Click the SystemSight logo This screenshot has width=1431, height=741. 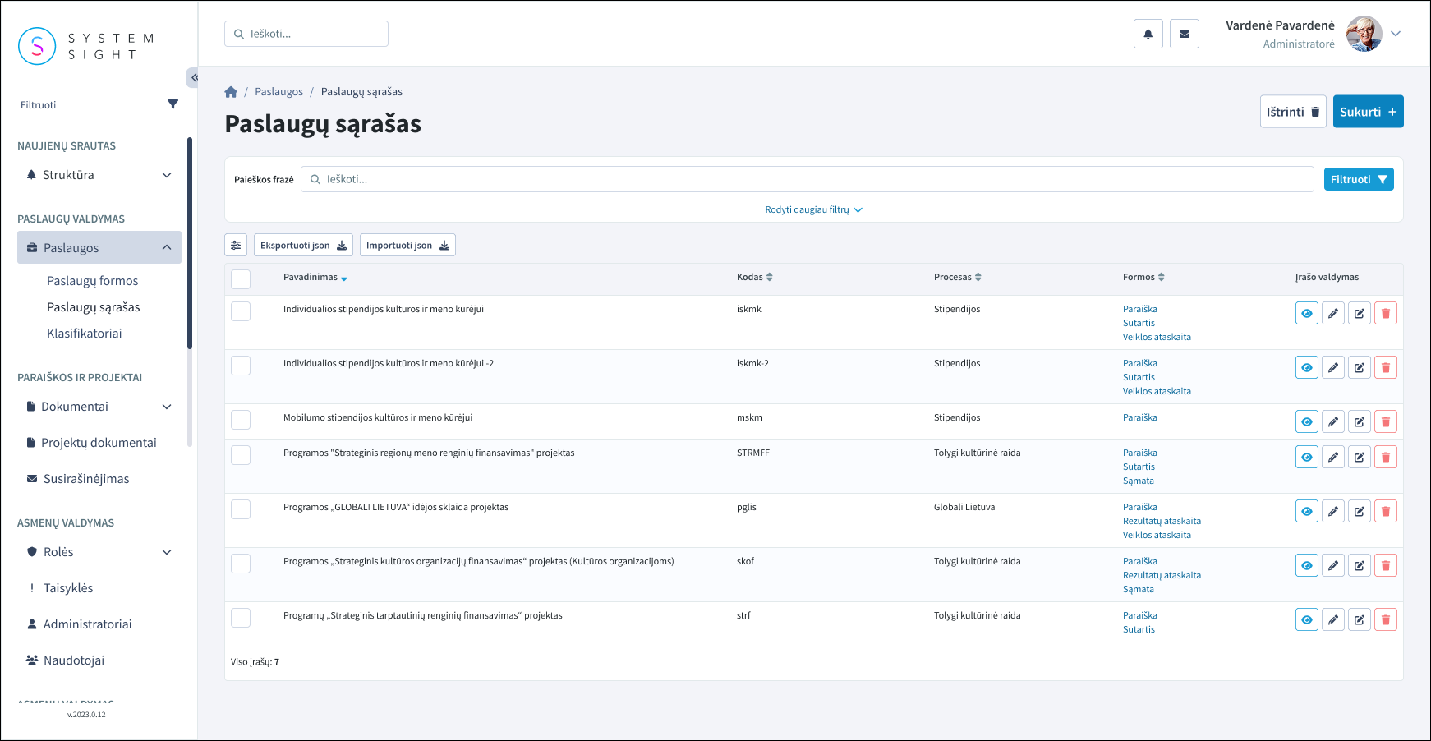click(86, 46)
